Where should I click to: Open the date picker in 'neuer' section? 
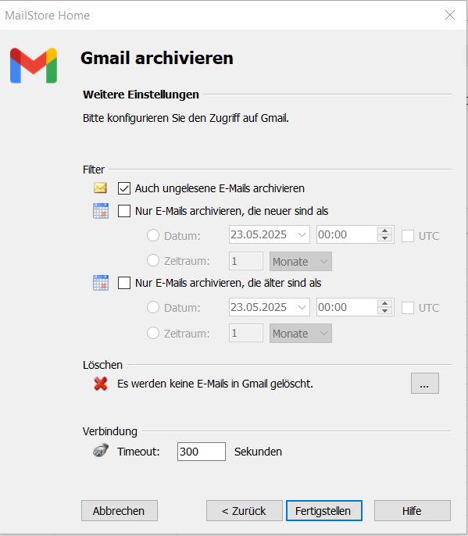pos(302,235)
